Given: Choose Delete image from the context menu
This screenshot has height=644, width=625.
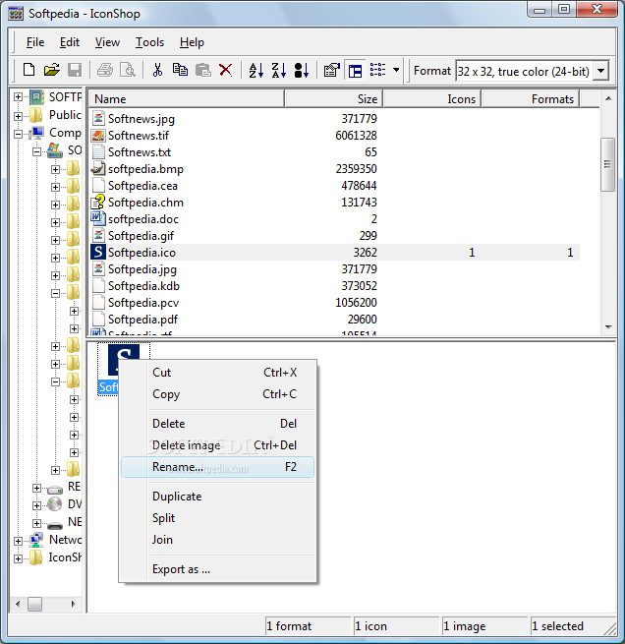Looking at the screenshot, I should pos(217,445).
